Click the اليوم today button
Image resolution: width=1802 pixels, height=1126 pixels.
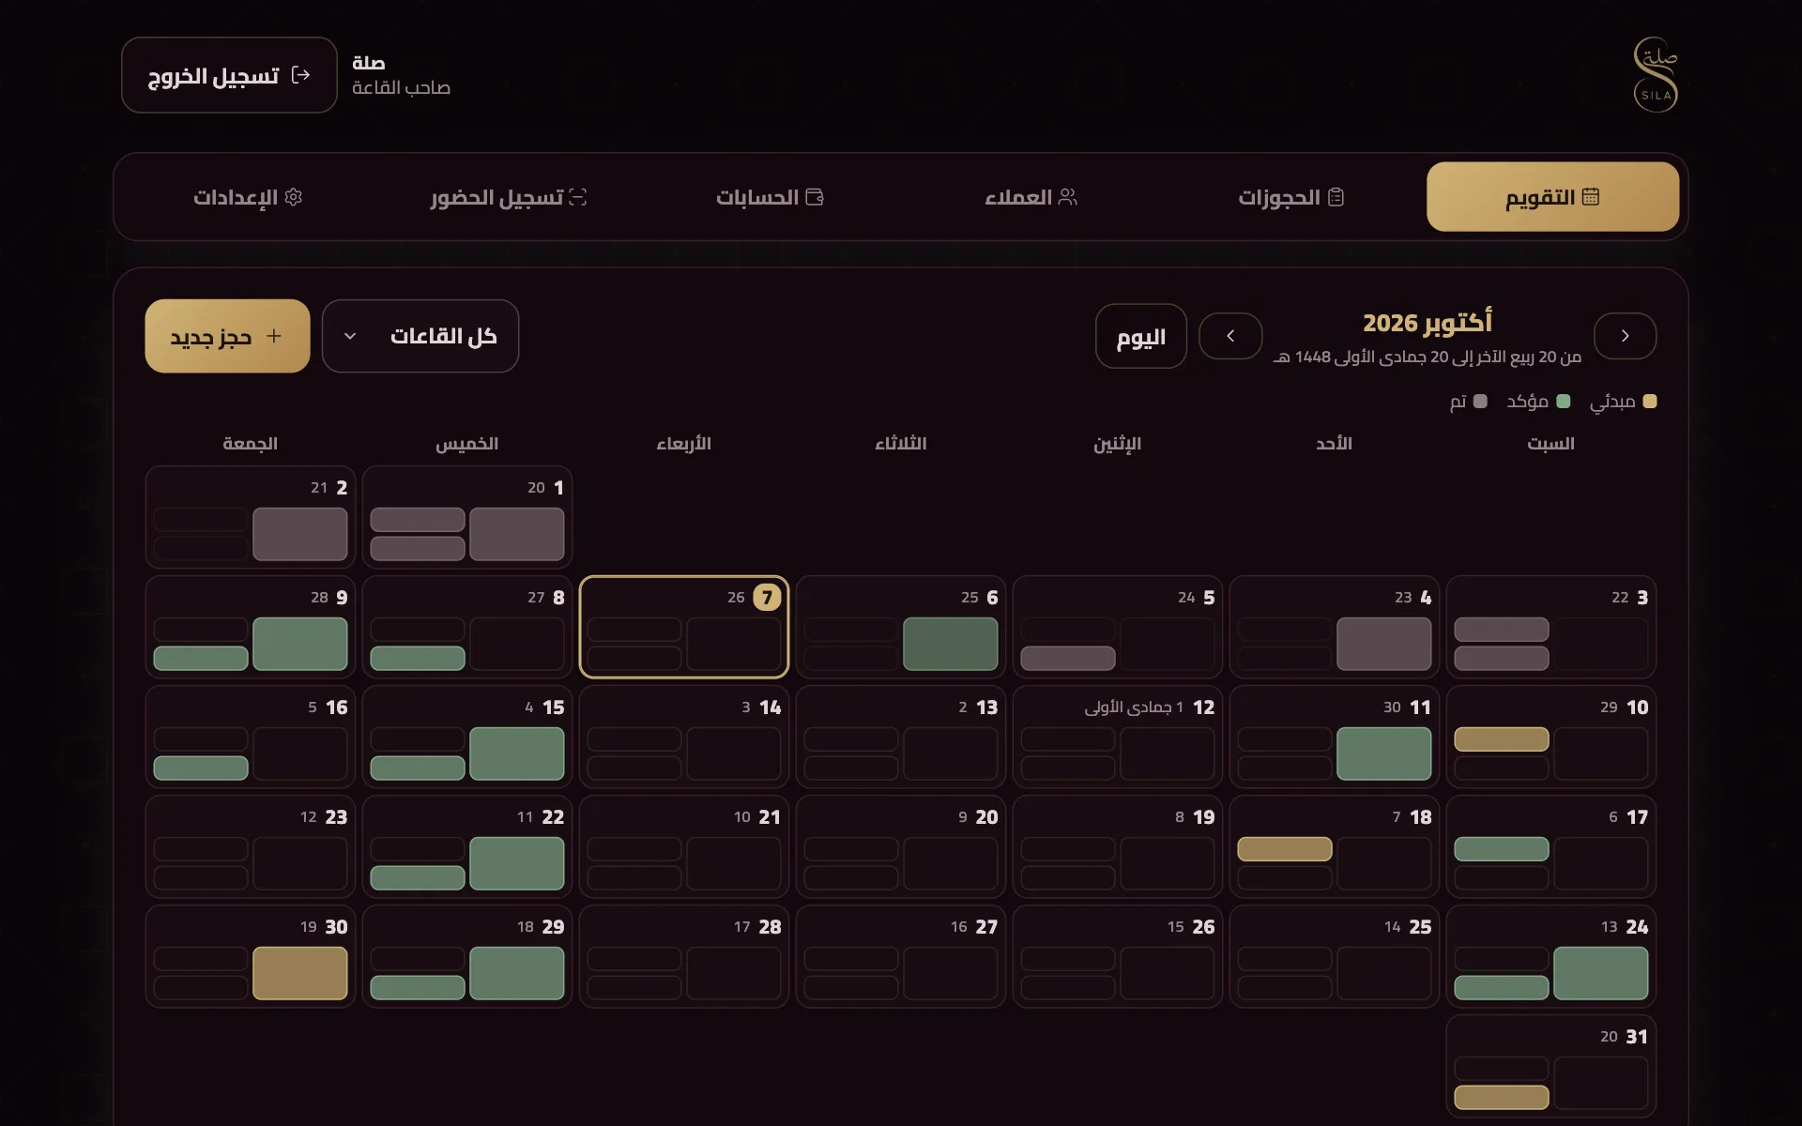pyautogui.click(x=1140, y=336)
